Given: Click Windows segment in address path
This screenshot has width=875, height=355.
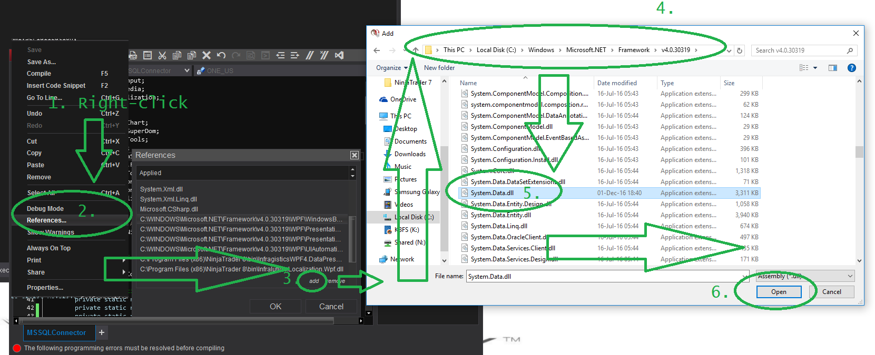Looking at the screenshot, I should (541, 50).
